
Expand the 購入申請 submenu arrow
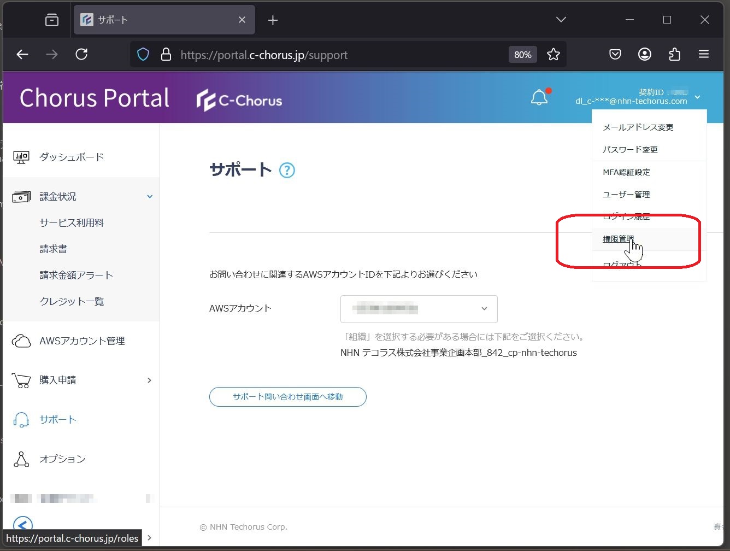pos(149,380)
